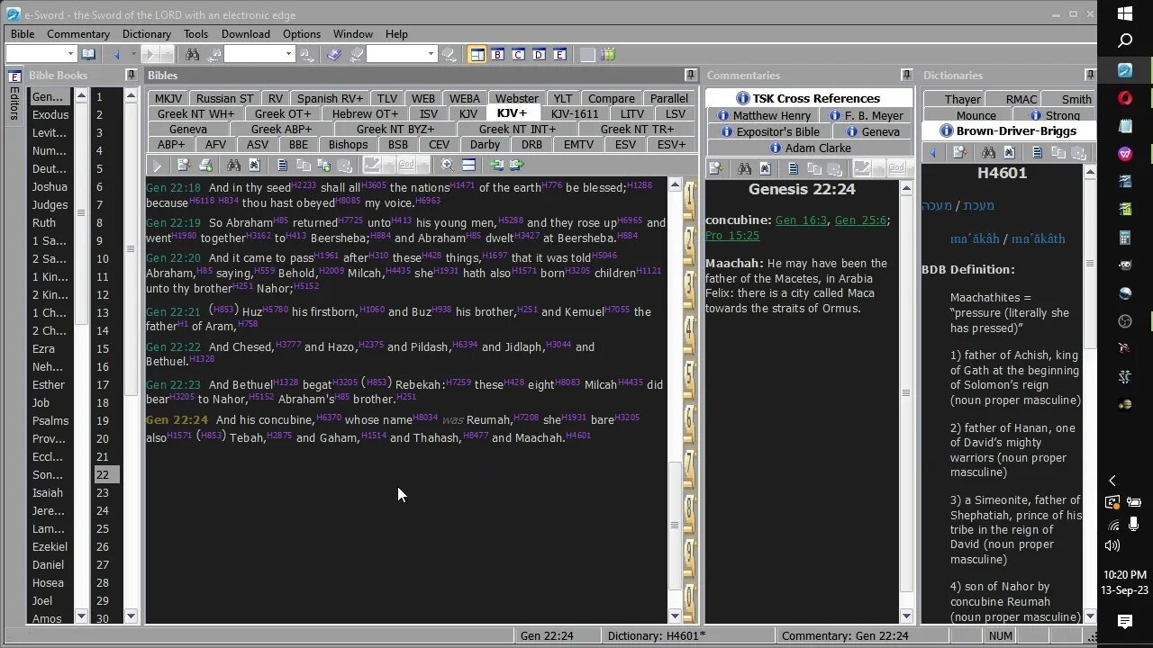
Task: Select the Parallel tab
Action: click(669, 98)
